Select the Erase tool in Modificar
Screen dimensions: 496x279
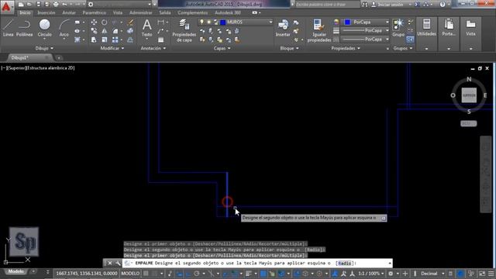click(130, 22)
